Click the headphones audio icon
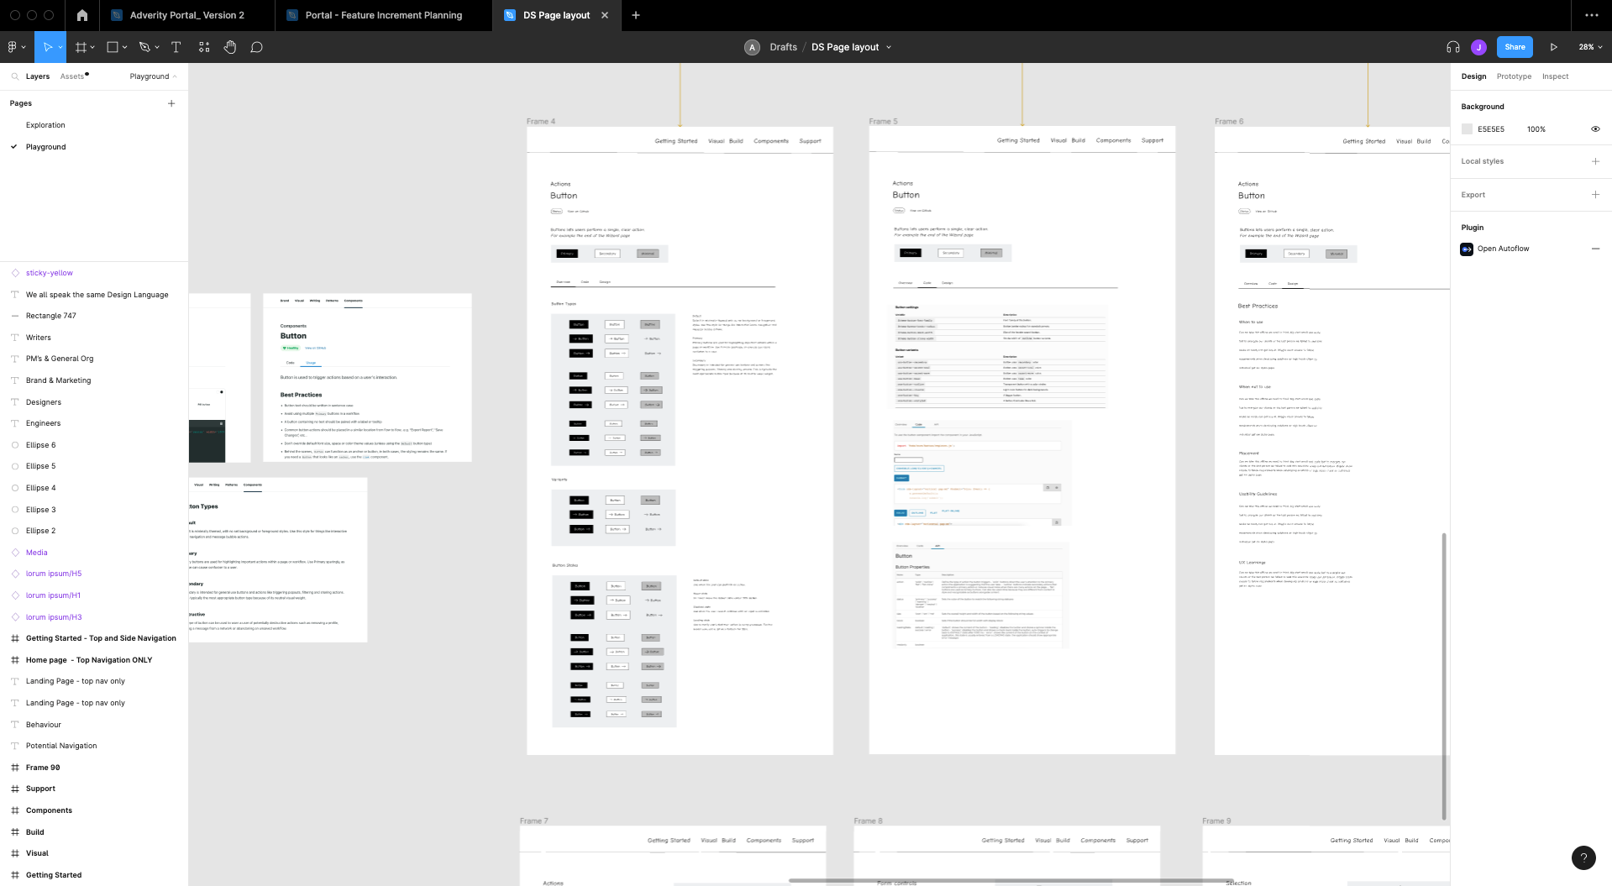 pyautogui.click(x=1452, y=47)
